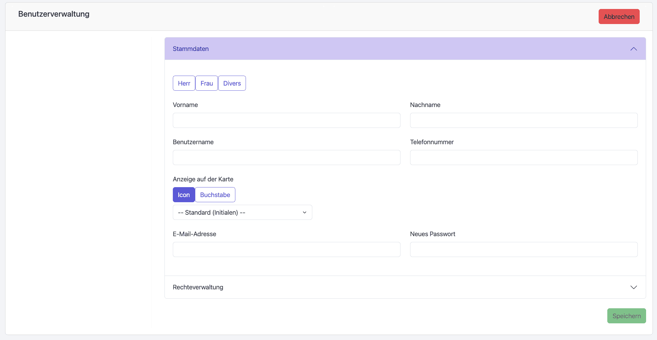Open the Rechteverwaltung section
The width and height of the screenshot is (657, 340).
click(198, 287)
